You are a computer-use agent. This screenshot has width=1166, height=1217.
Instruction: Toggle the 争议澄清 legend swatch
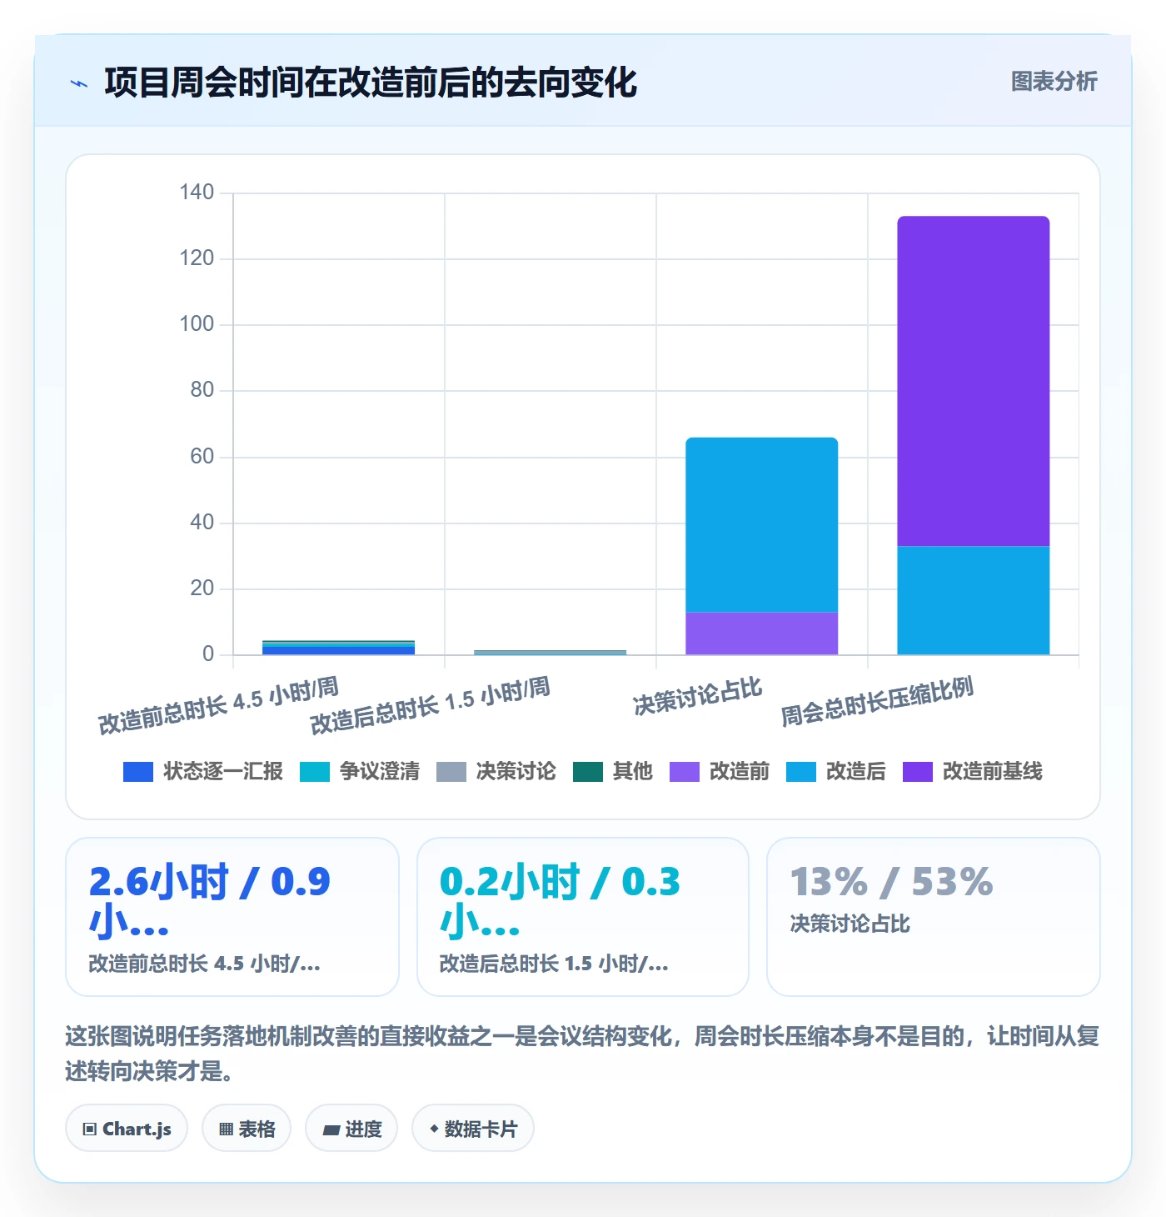tap(315, 772)
